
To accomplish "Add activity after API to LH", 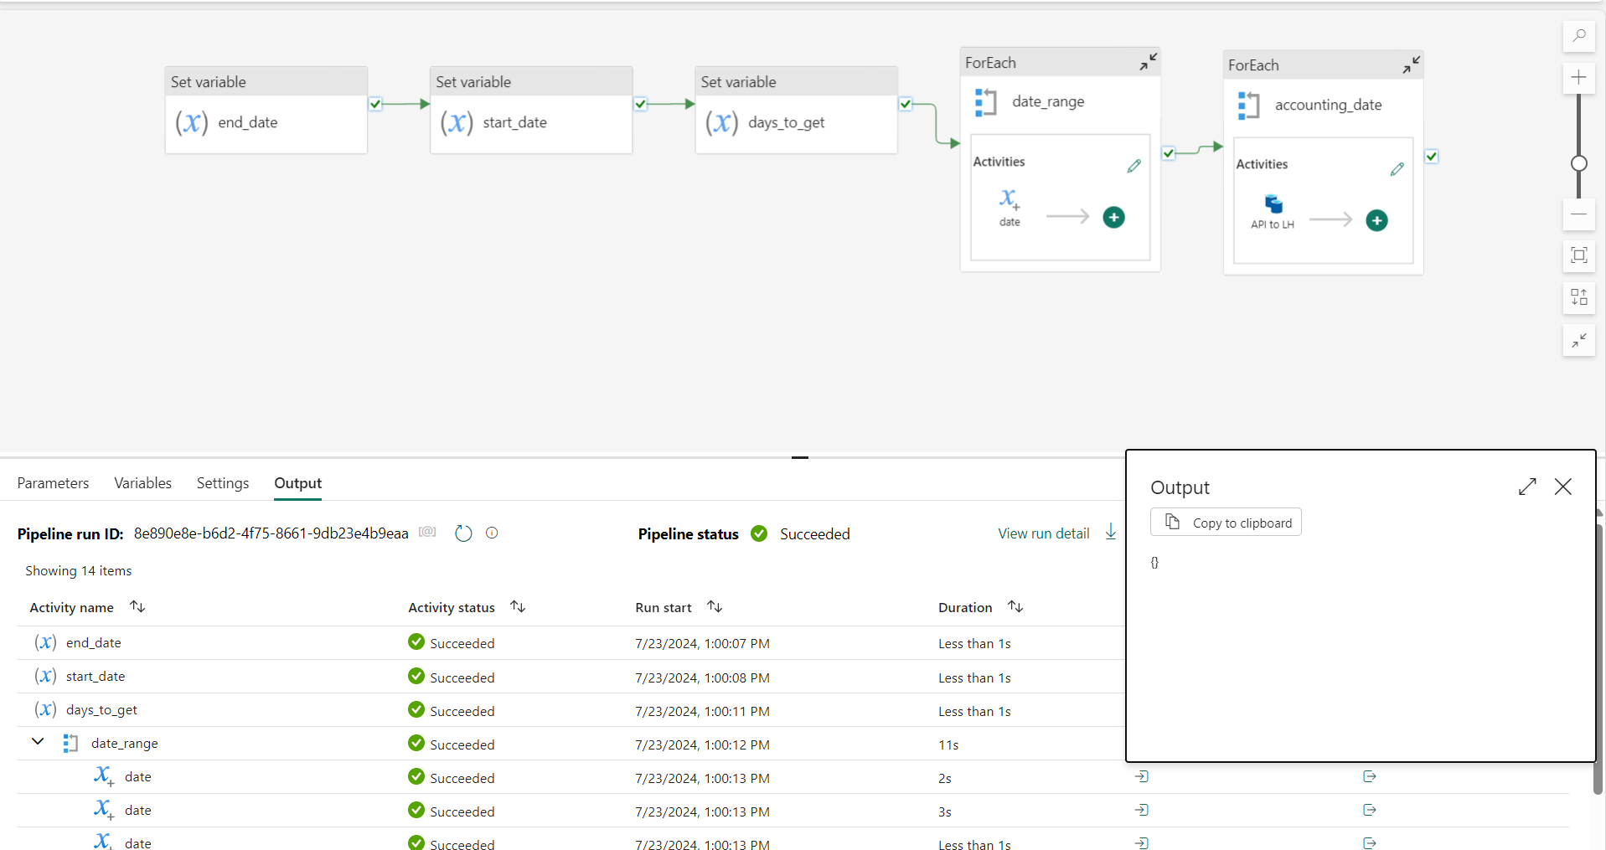I will (1376, 220).
